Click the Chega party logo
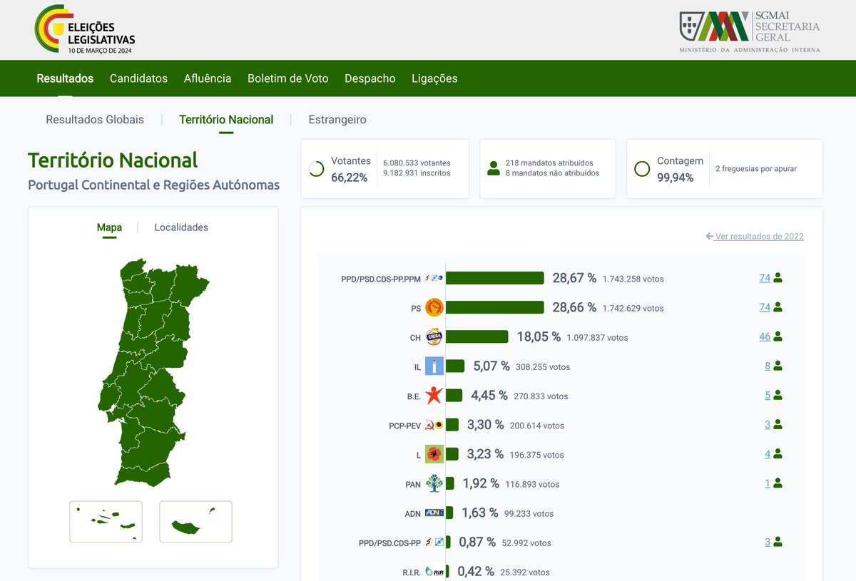This screenshot has width=856, height=581. (x=434, y=337)
